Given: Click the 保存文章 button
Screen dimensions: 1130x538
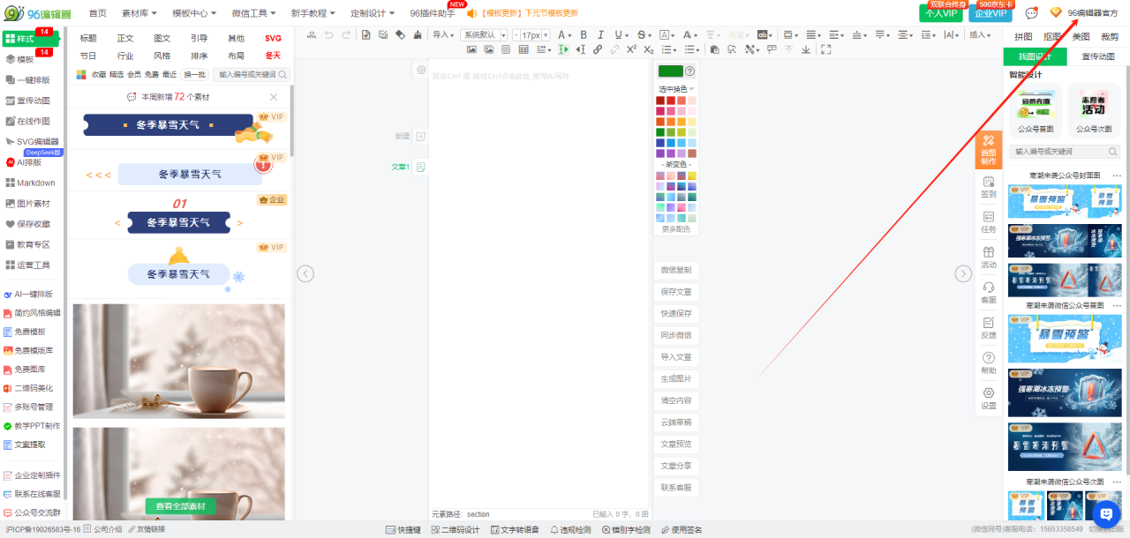Looking at the screenshot, I should coord(675,291).
